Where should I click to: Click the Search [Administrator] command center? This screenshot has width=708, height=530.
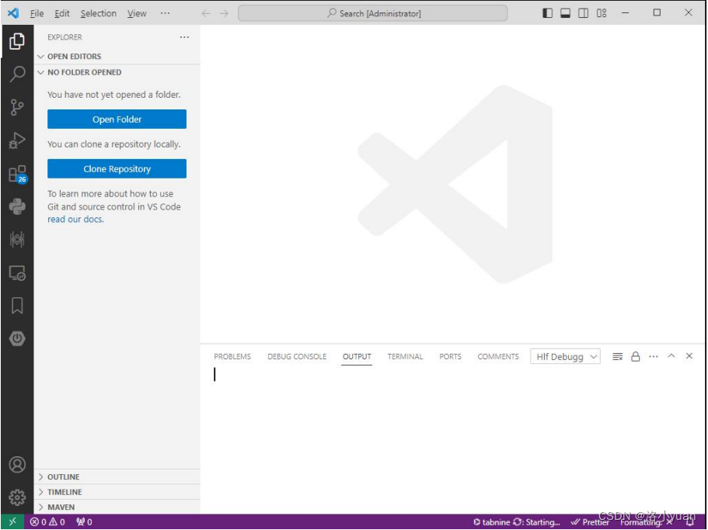pyautogui.click(x=372, y=13)
